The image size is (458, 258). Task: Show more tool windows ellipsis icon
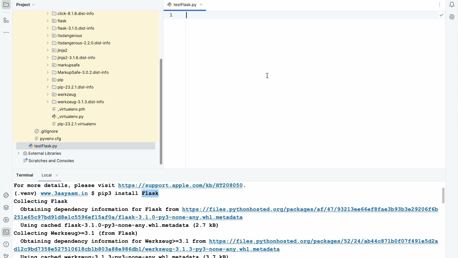click(x=6, y=32)
